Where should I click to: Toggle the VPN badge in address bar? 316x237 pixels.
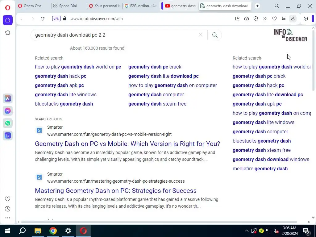pos(56,19)
